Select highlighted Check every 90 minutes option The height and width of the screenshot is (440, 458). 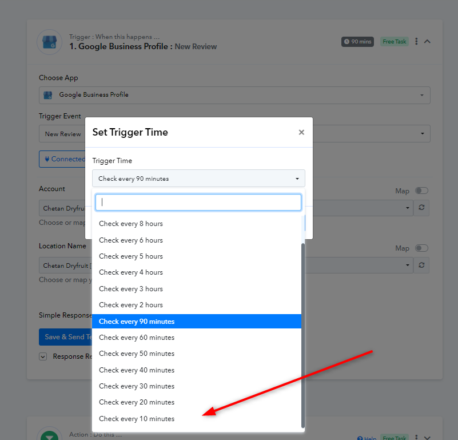pyautogui.click(x=197, y=322)
